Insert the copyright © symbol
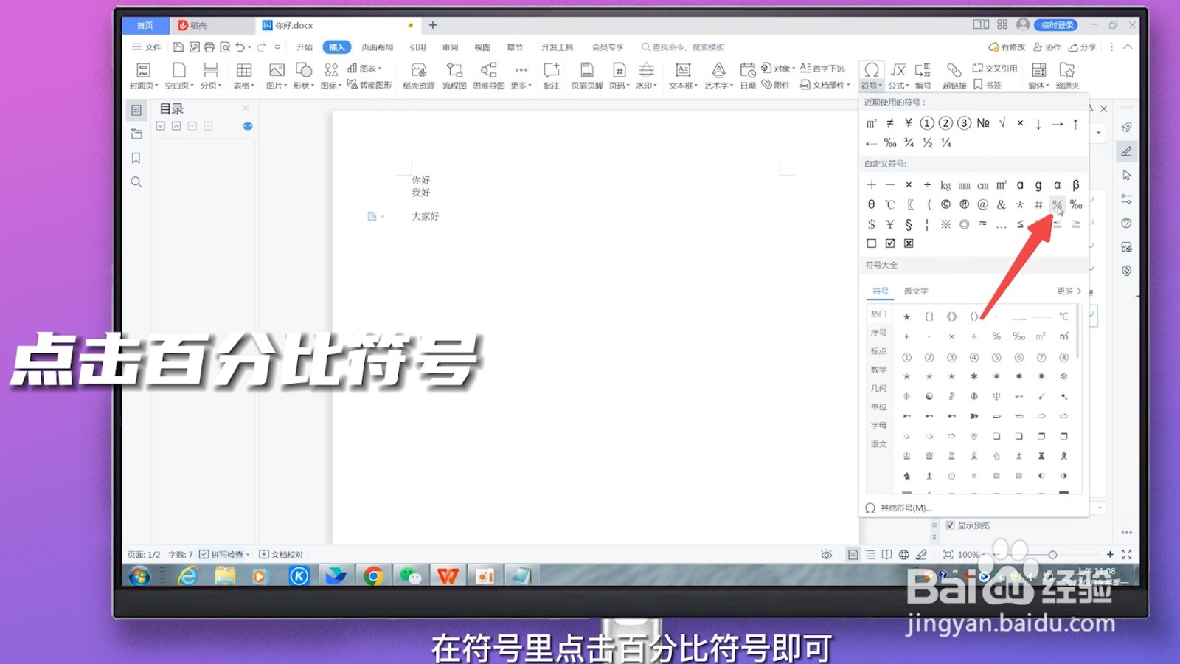The width and height of the screenshot is (1180, 664). [945, 204]
